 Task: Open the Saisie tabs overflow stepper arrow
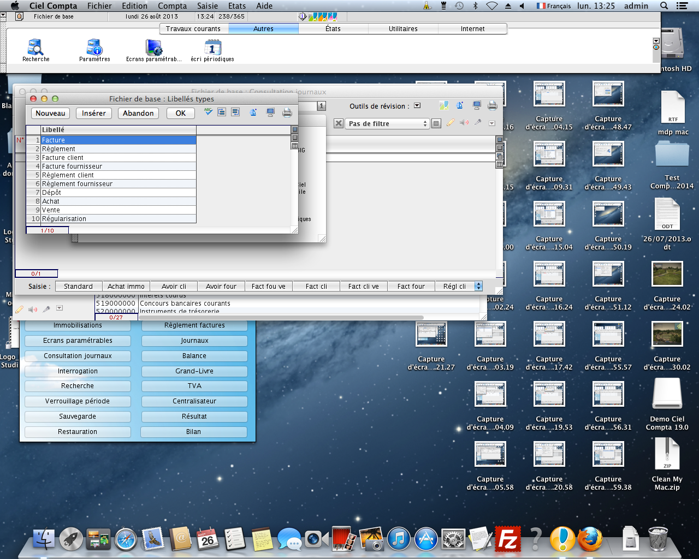pyautogui.click(x=479, y=286)
